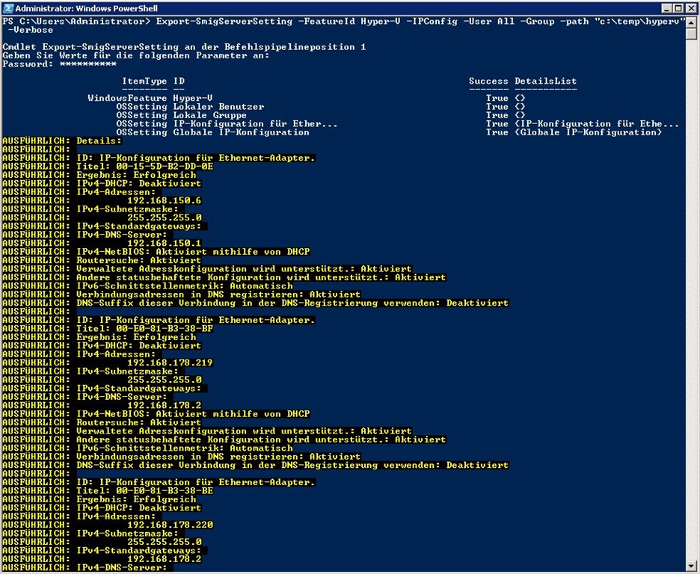700x574 pixels.
Task: Click the Success column header
Action: coord(488,81)
